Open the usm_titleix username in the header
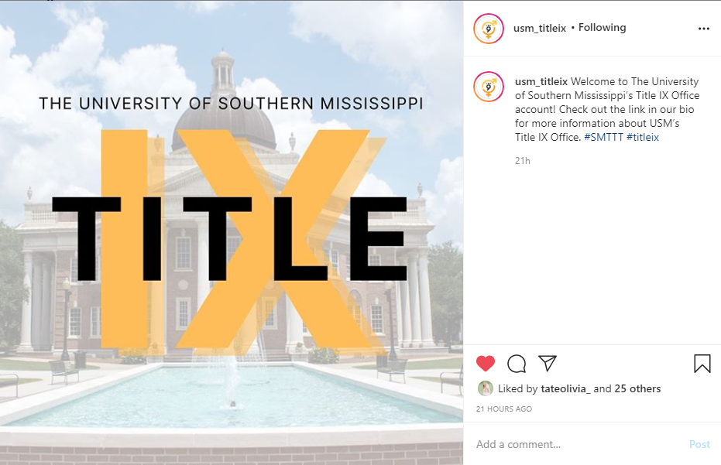The width and height of the screenshot is (721, 465). click(539, 28)
